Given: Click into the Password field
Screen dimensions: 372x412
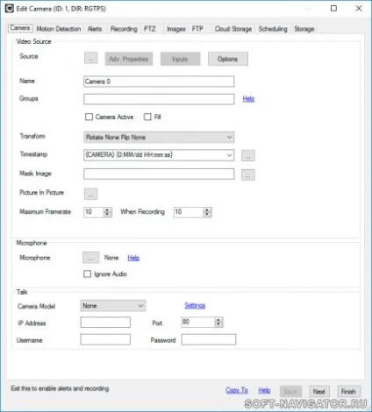Looking at the screenshot, I should click(x=209, y=339).
